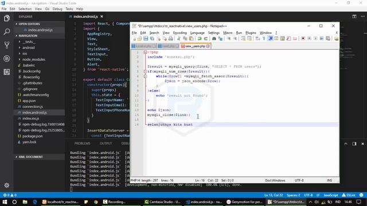This screenshot has width=367, height=206.
Task: Expand the __tests__ folder
Action: click(x=19, y=42)
